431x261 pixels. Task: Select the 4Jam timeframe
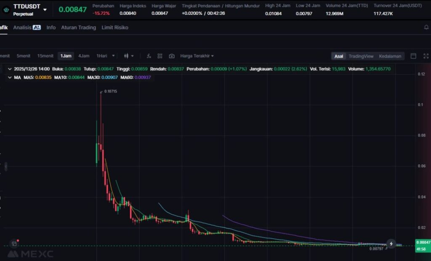click(x=84, y=56)
